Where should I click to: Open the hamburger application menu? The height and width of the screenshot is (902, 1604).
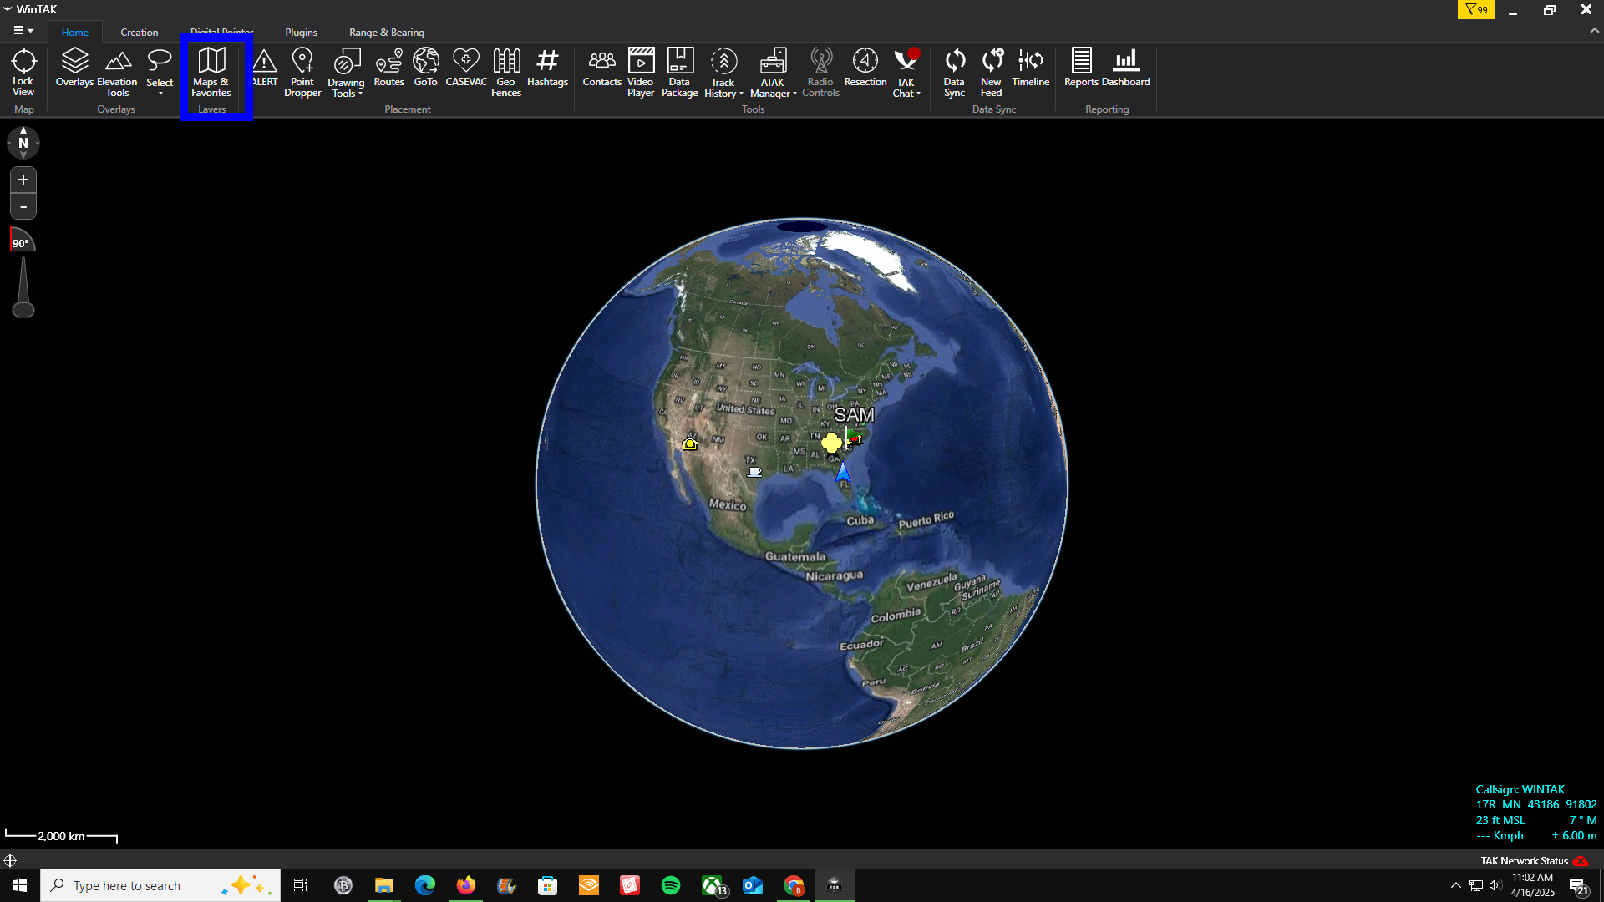(23, 31)
